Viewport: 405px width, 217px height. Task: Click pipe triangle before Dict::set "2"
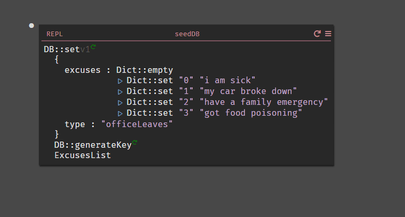tap(120, 103)
